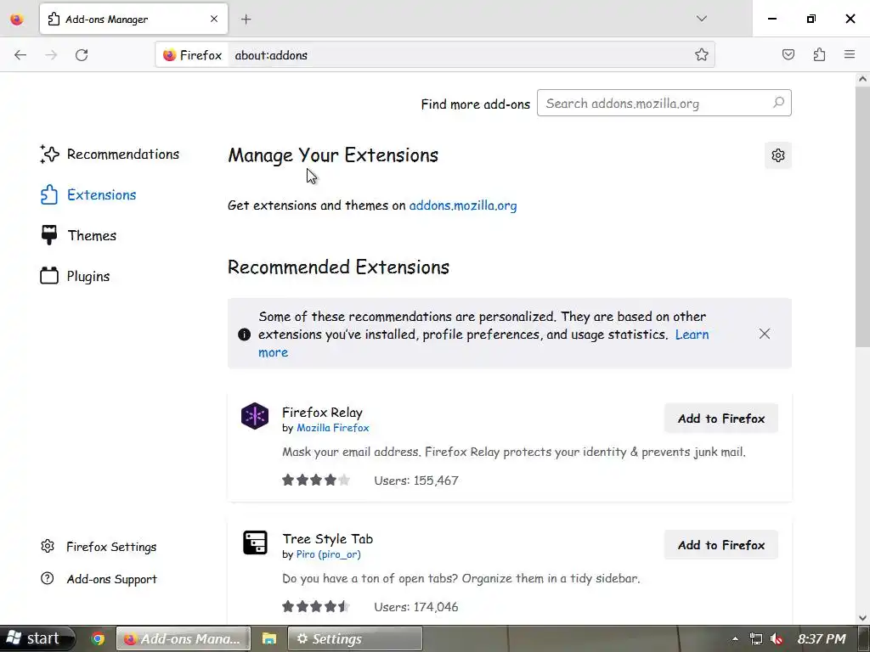Click the info icon in recommendations notice
870x652 pixels.
pyautogui.click(x=244, y=334)
